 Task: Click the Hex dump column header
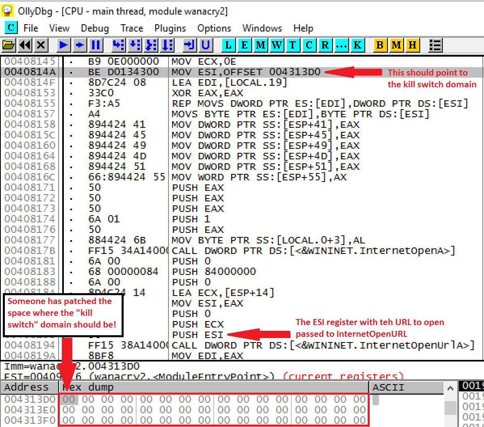214,387
